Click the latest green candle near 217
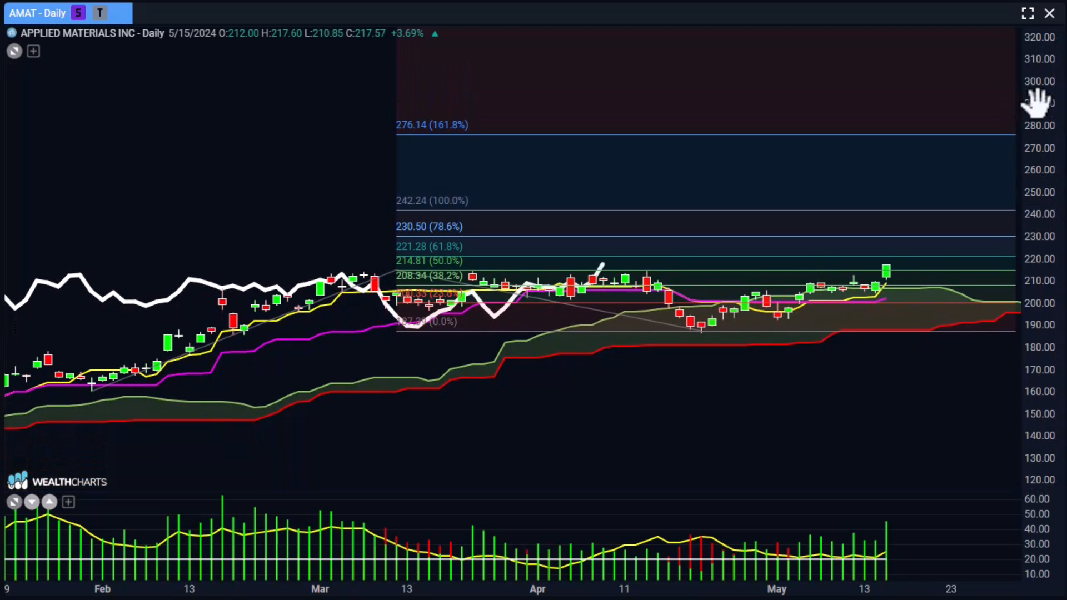 click(x=886, y=271)
